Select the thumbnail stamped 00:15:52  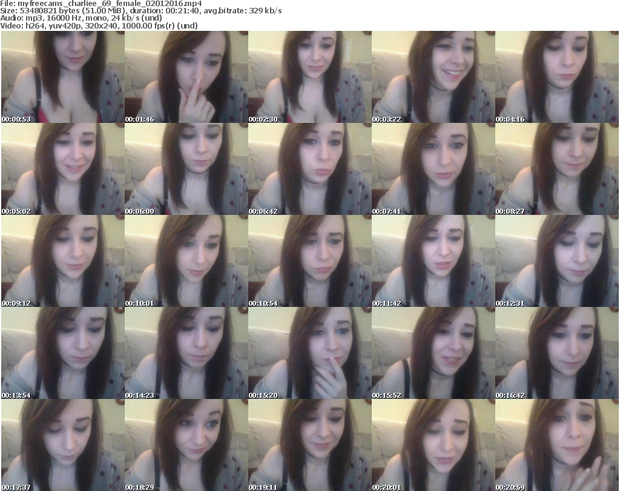coord(434,353)
